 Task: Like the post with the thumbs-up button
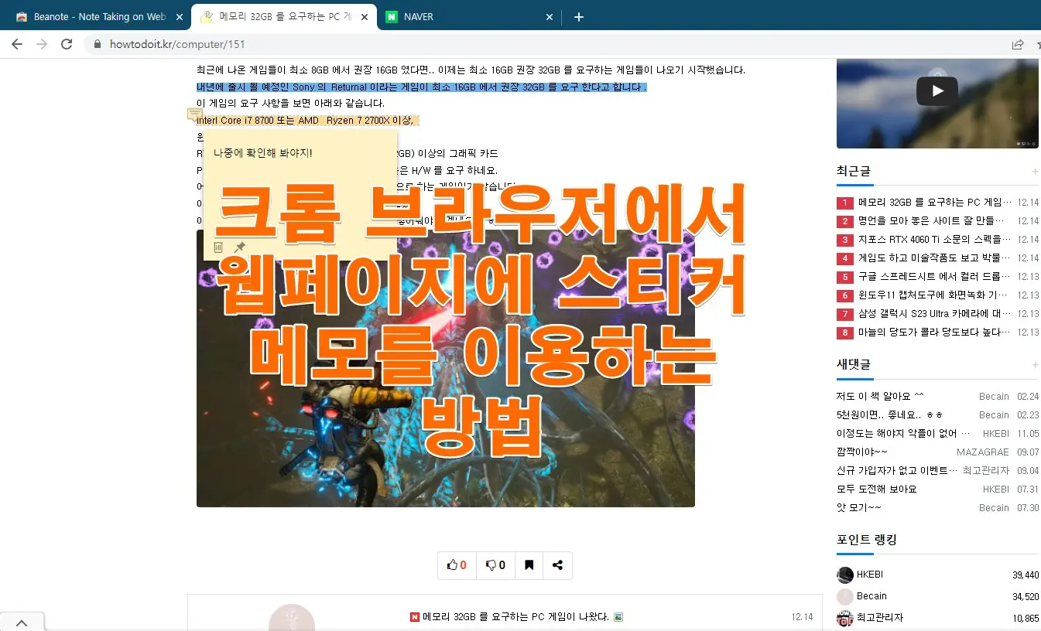[456, 565]
